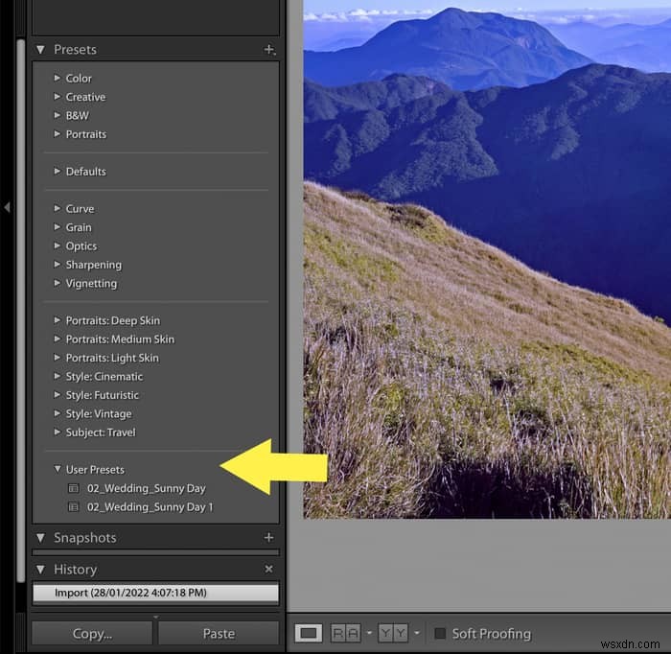Expand the Defaults preset group
The image size is (671, 654).
click(x=57, y=172)
